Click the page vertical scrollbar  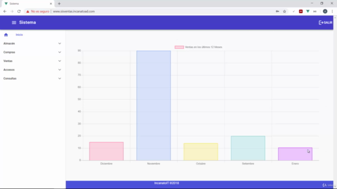point(335,102)
